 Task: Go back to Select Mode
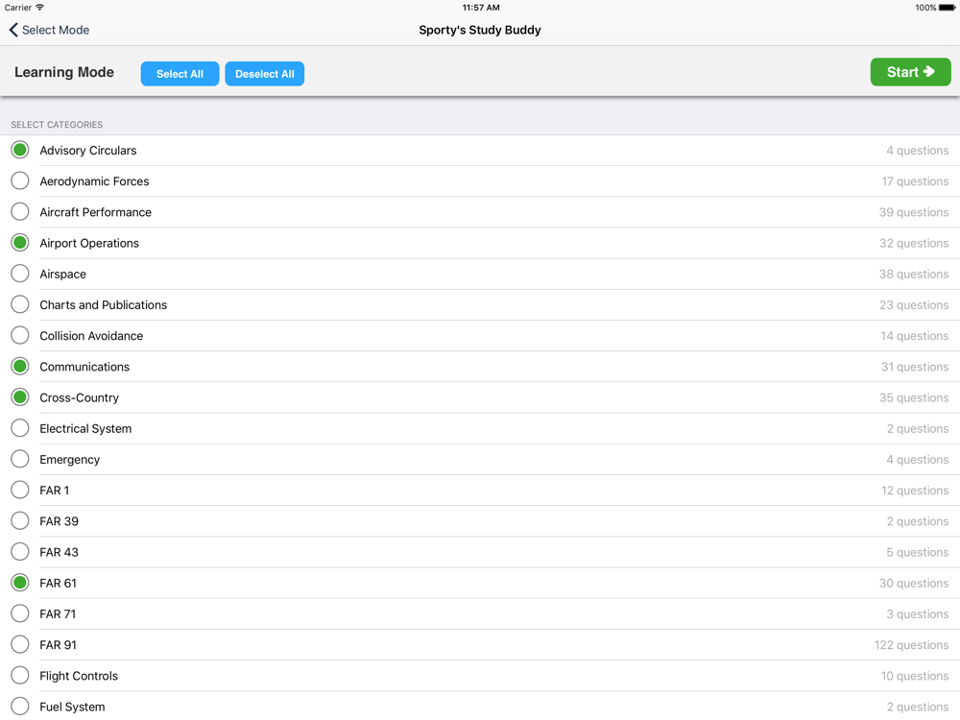[x=49, y=30]
